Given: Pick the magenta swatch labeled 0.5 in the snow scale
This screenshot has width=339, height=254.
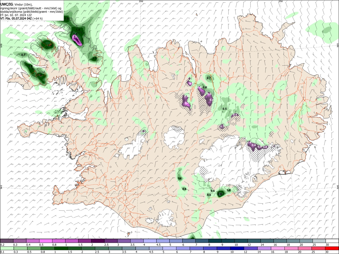Looking at the screenshot, I should (x=46, y=241).
